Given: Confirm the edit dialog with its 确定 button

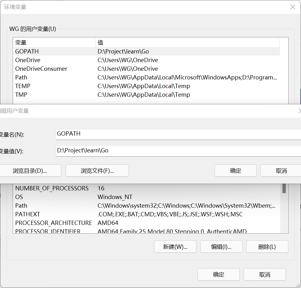Looking at the screenshot, I should coord(235,171).
